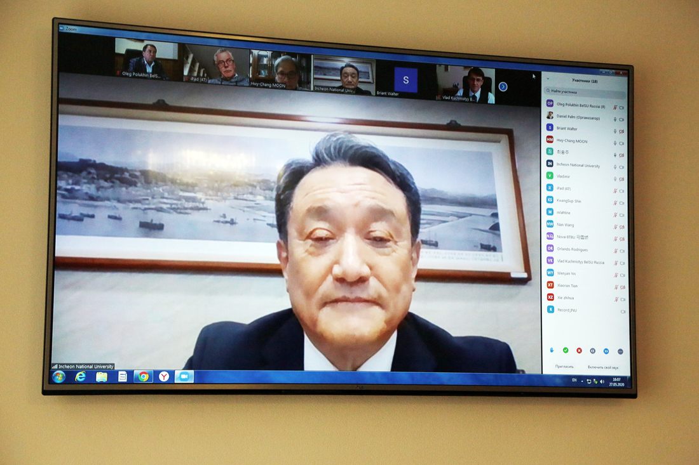The height and width of the screenshot is (465, 699).
Task: Select Incheon National University in participant list
Action: coord(578,166)
